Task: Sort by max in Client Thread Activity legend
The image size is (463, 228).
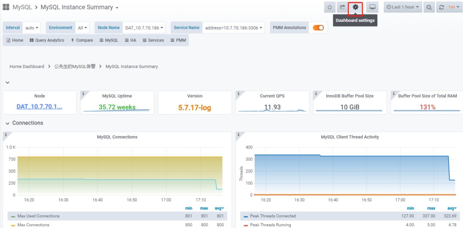Action: pyautogui.click(x=431, y=208)
